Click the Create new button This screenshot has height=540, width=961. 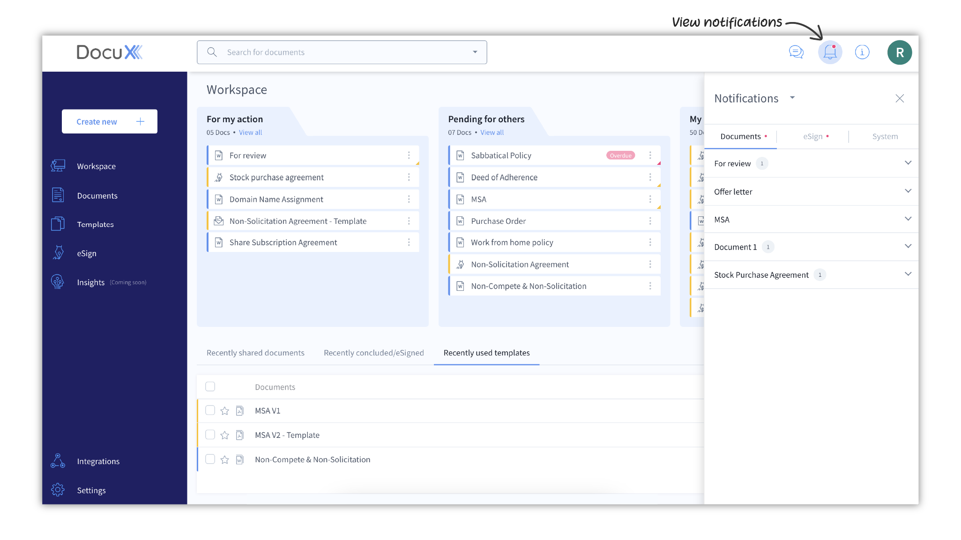[110, 121]
